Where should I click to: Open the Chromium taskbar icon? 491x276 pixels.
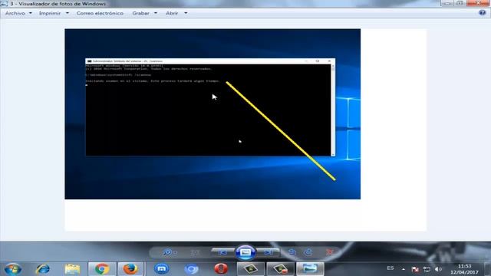click(191, 269)
